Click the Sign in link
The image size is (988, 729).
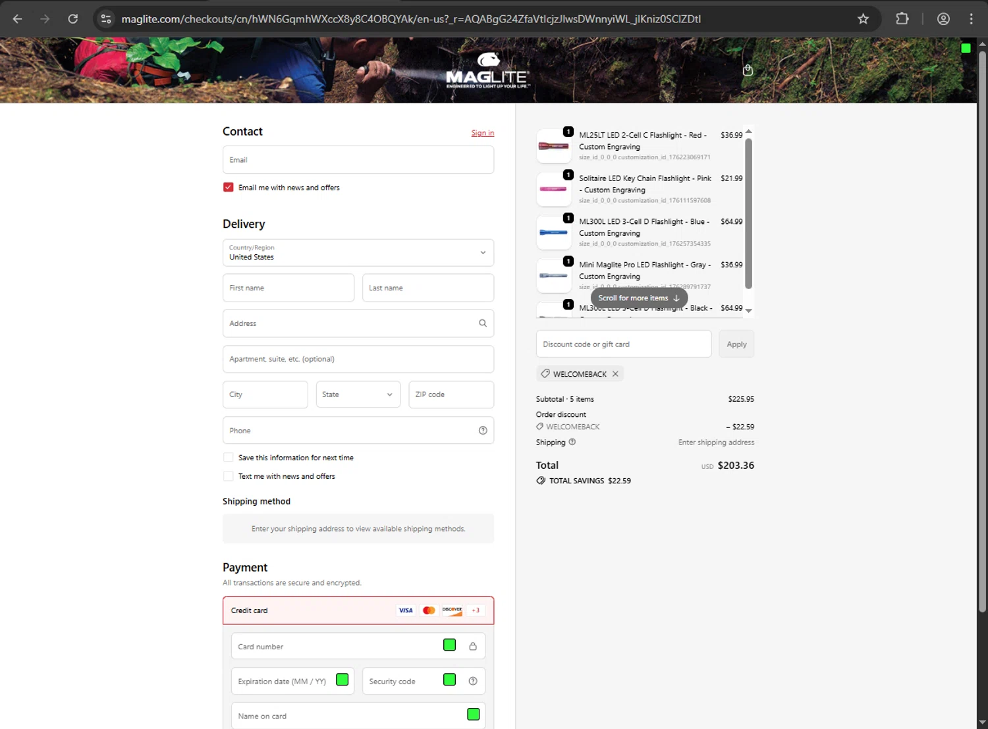(483, 133)
